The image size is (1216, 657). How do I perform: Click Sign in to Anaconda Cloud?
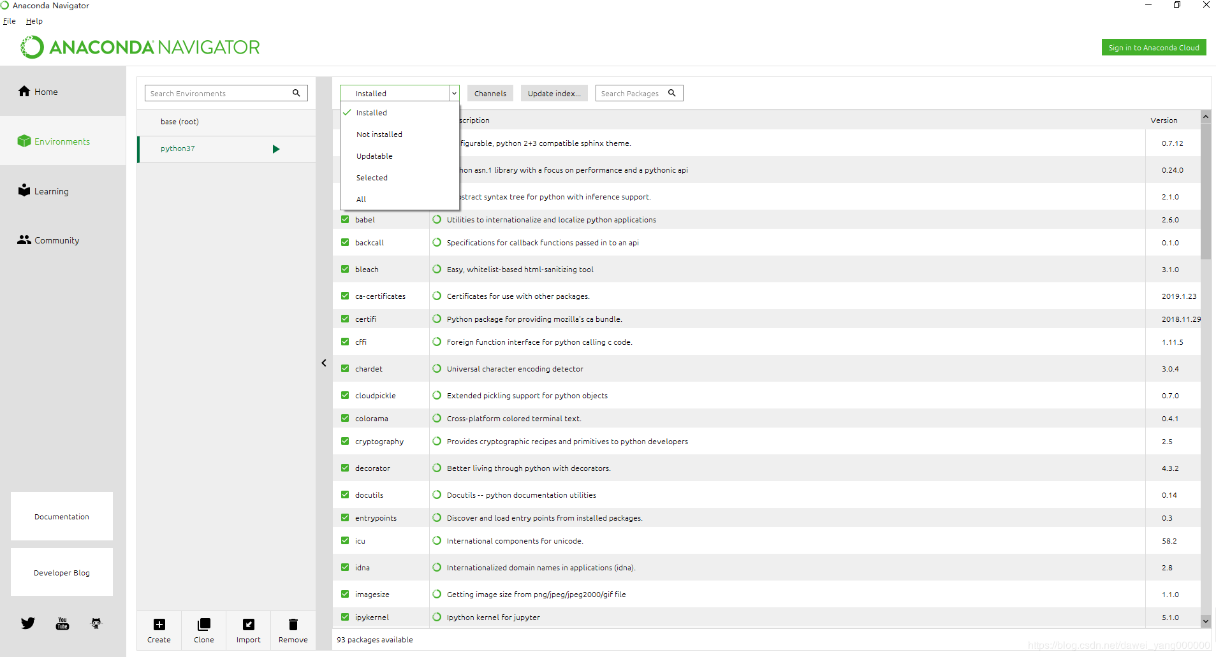click(x=1154, y=48)
